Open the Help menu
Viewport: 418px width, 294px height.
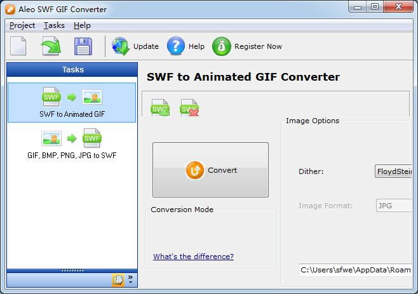82,25
